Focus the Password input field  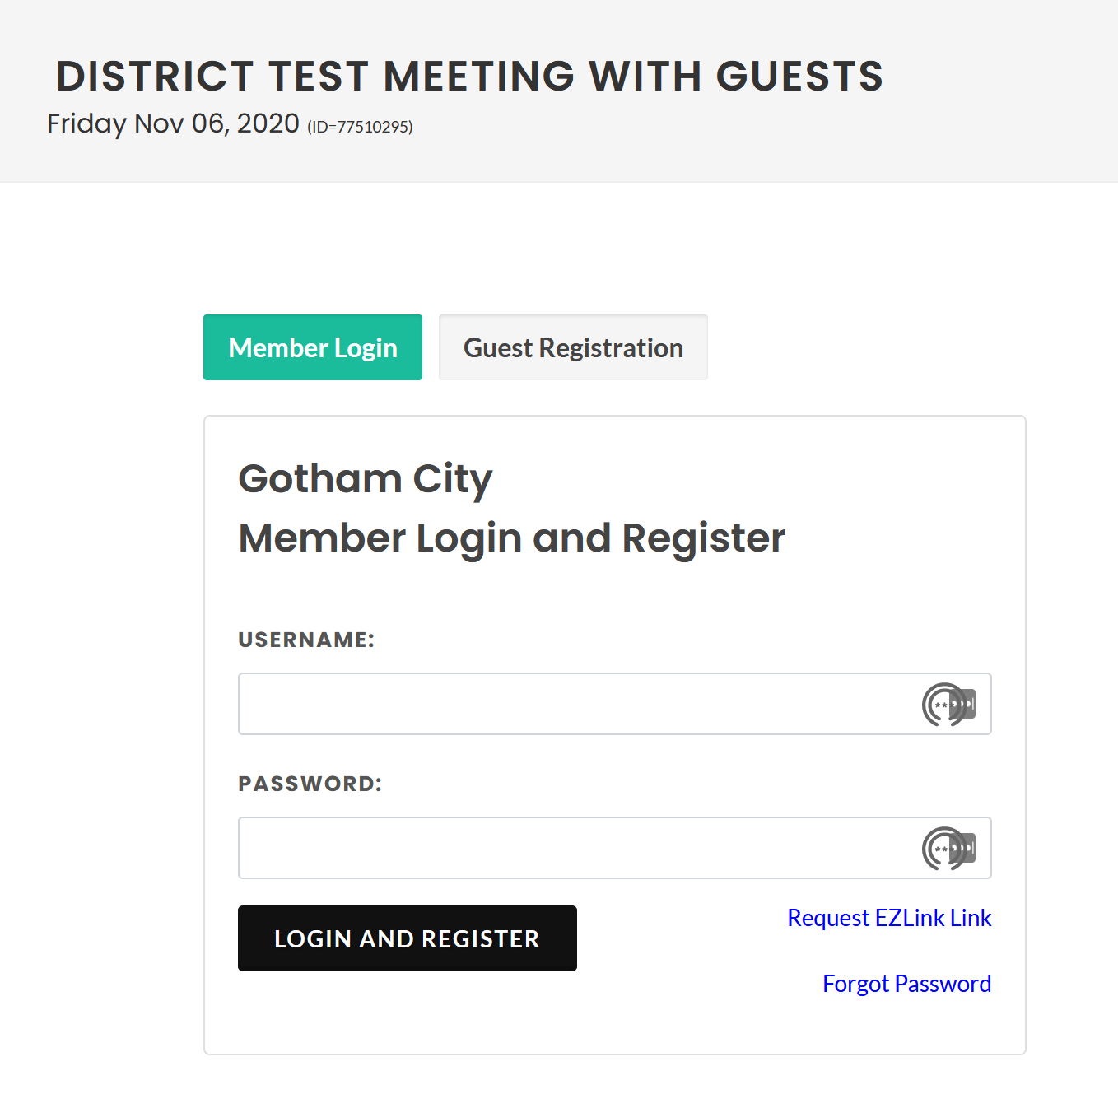point(576,848)
